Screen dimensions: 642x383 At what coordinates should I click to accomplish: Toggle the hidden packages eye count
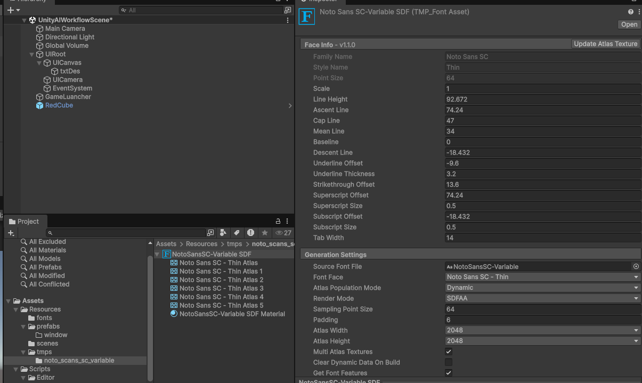[283, 233]
